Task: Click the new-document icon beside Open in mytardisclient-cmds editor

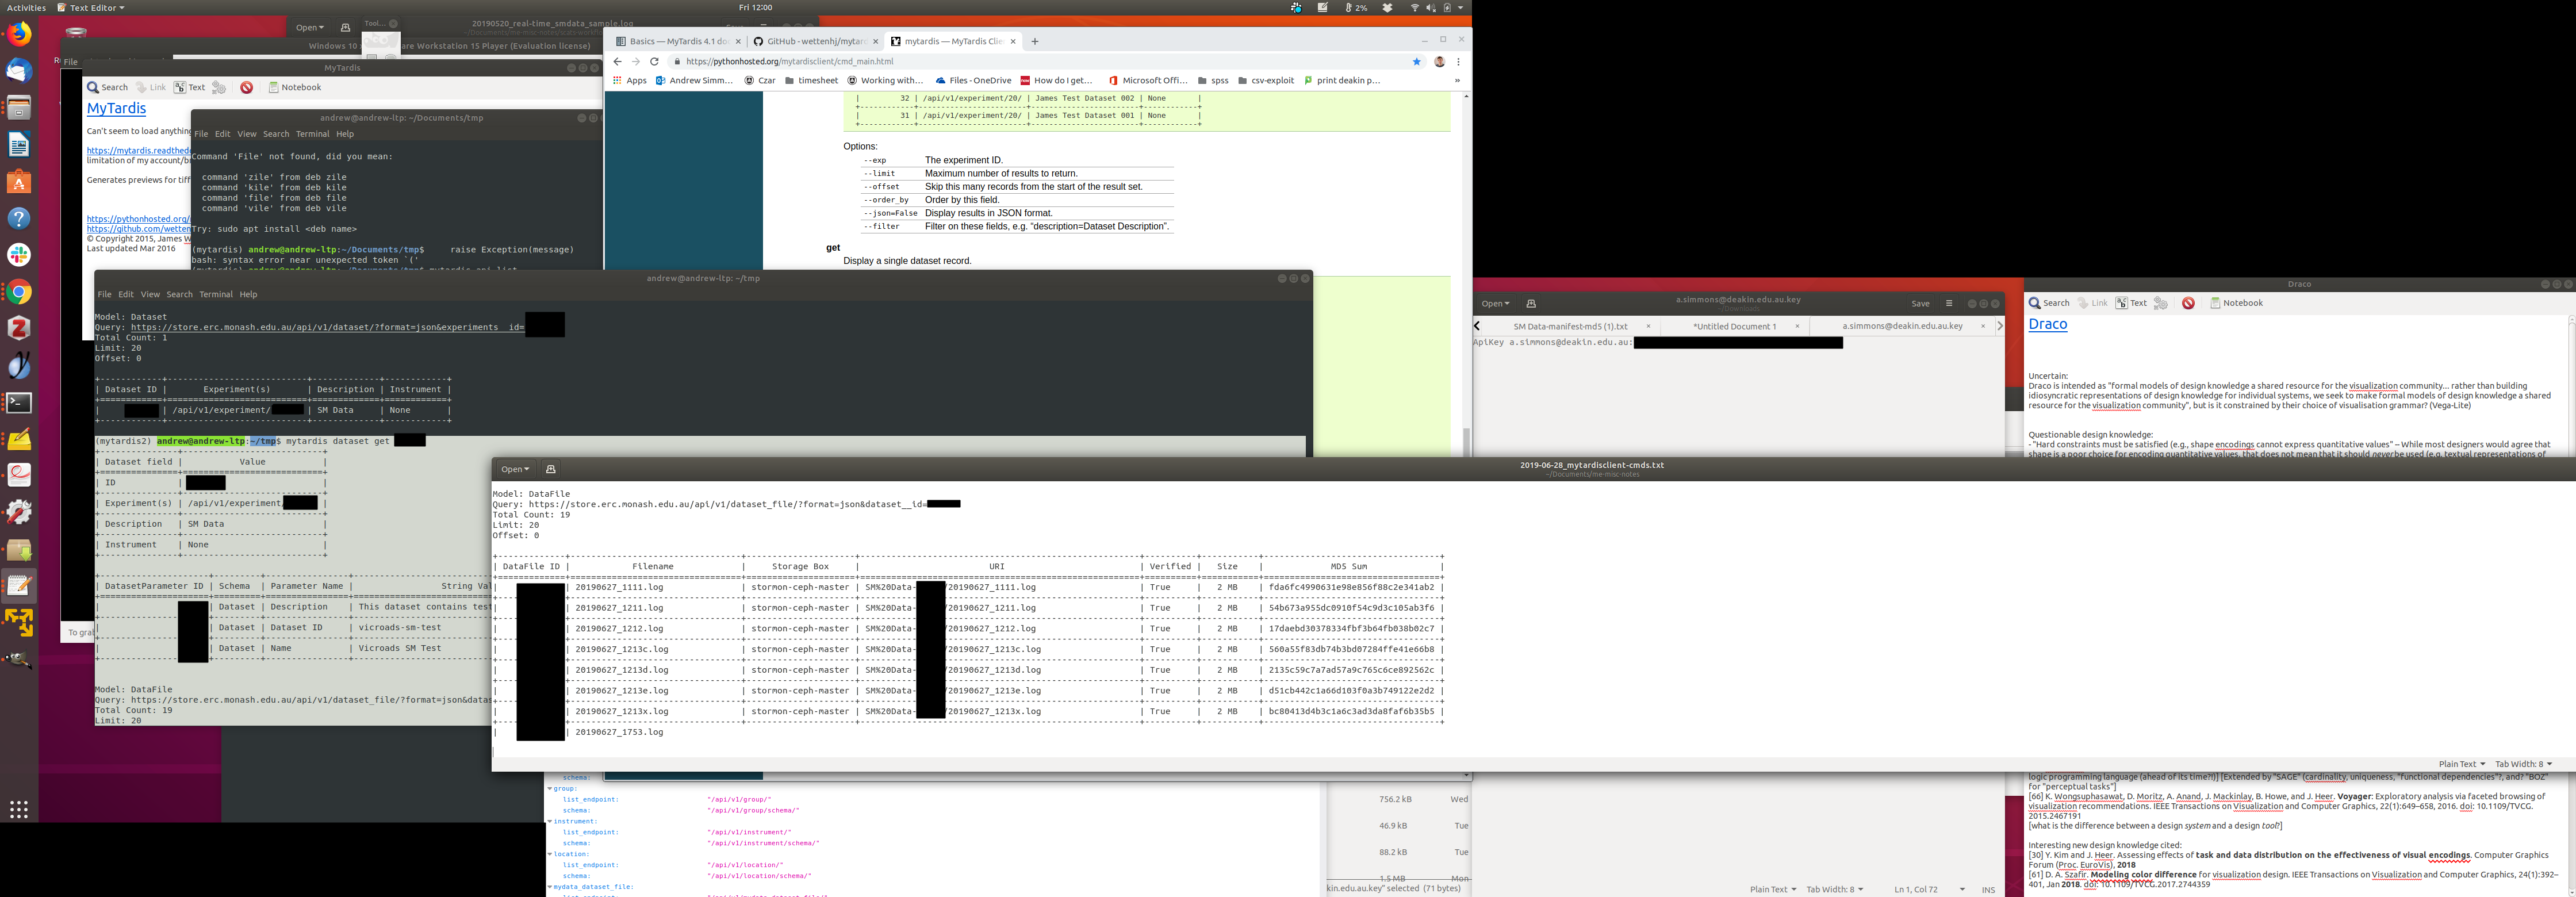Action: 550,469
